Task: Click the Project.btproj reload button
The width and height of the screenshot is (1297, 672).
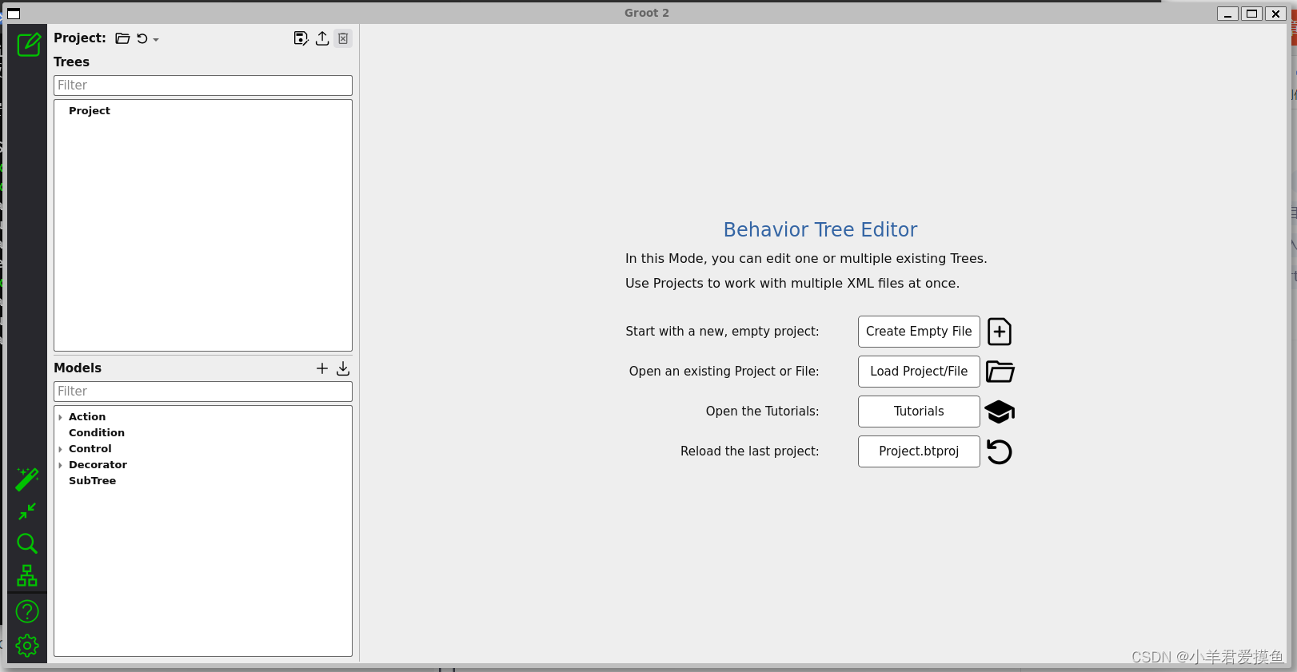Action: (x=919, y=451)
